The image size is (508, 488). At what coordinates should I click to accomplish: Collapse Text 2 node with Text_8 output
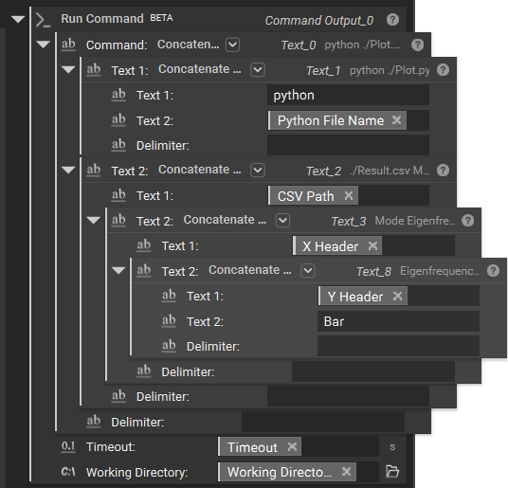118,270
